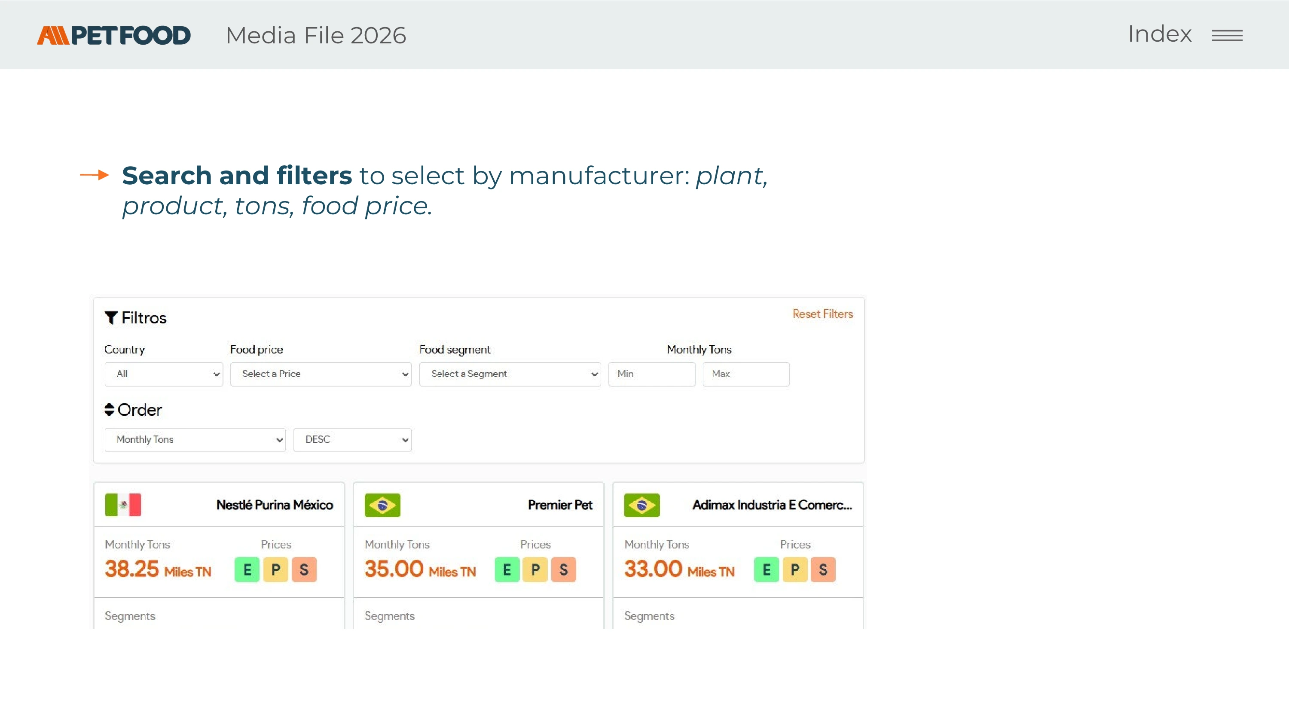Click the orange arrow beside heading
This screenshot has height=725, width=1289.
click(x=95, y=175)
